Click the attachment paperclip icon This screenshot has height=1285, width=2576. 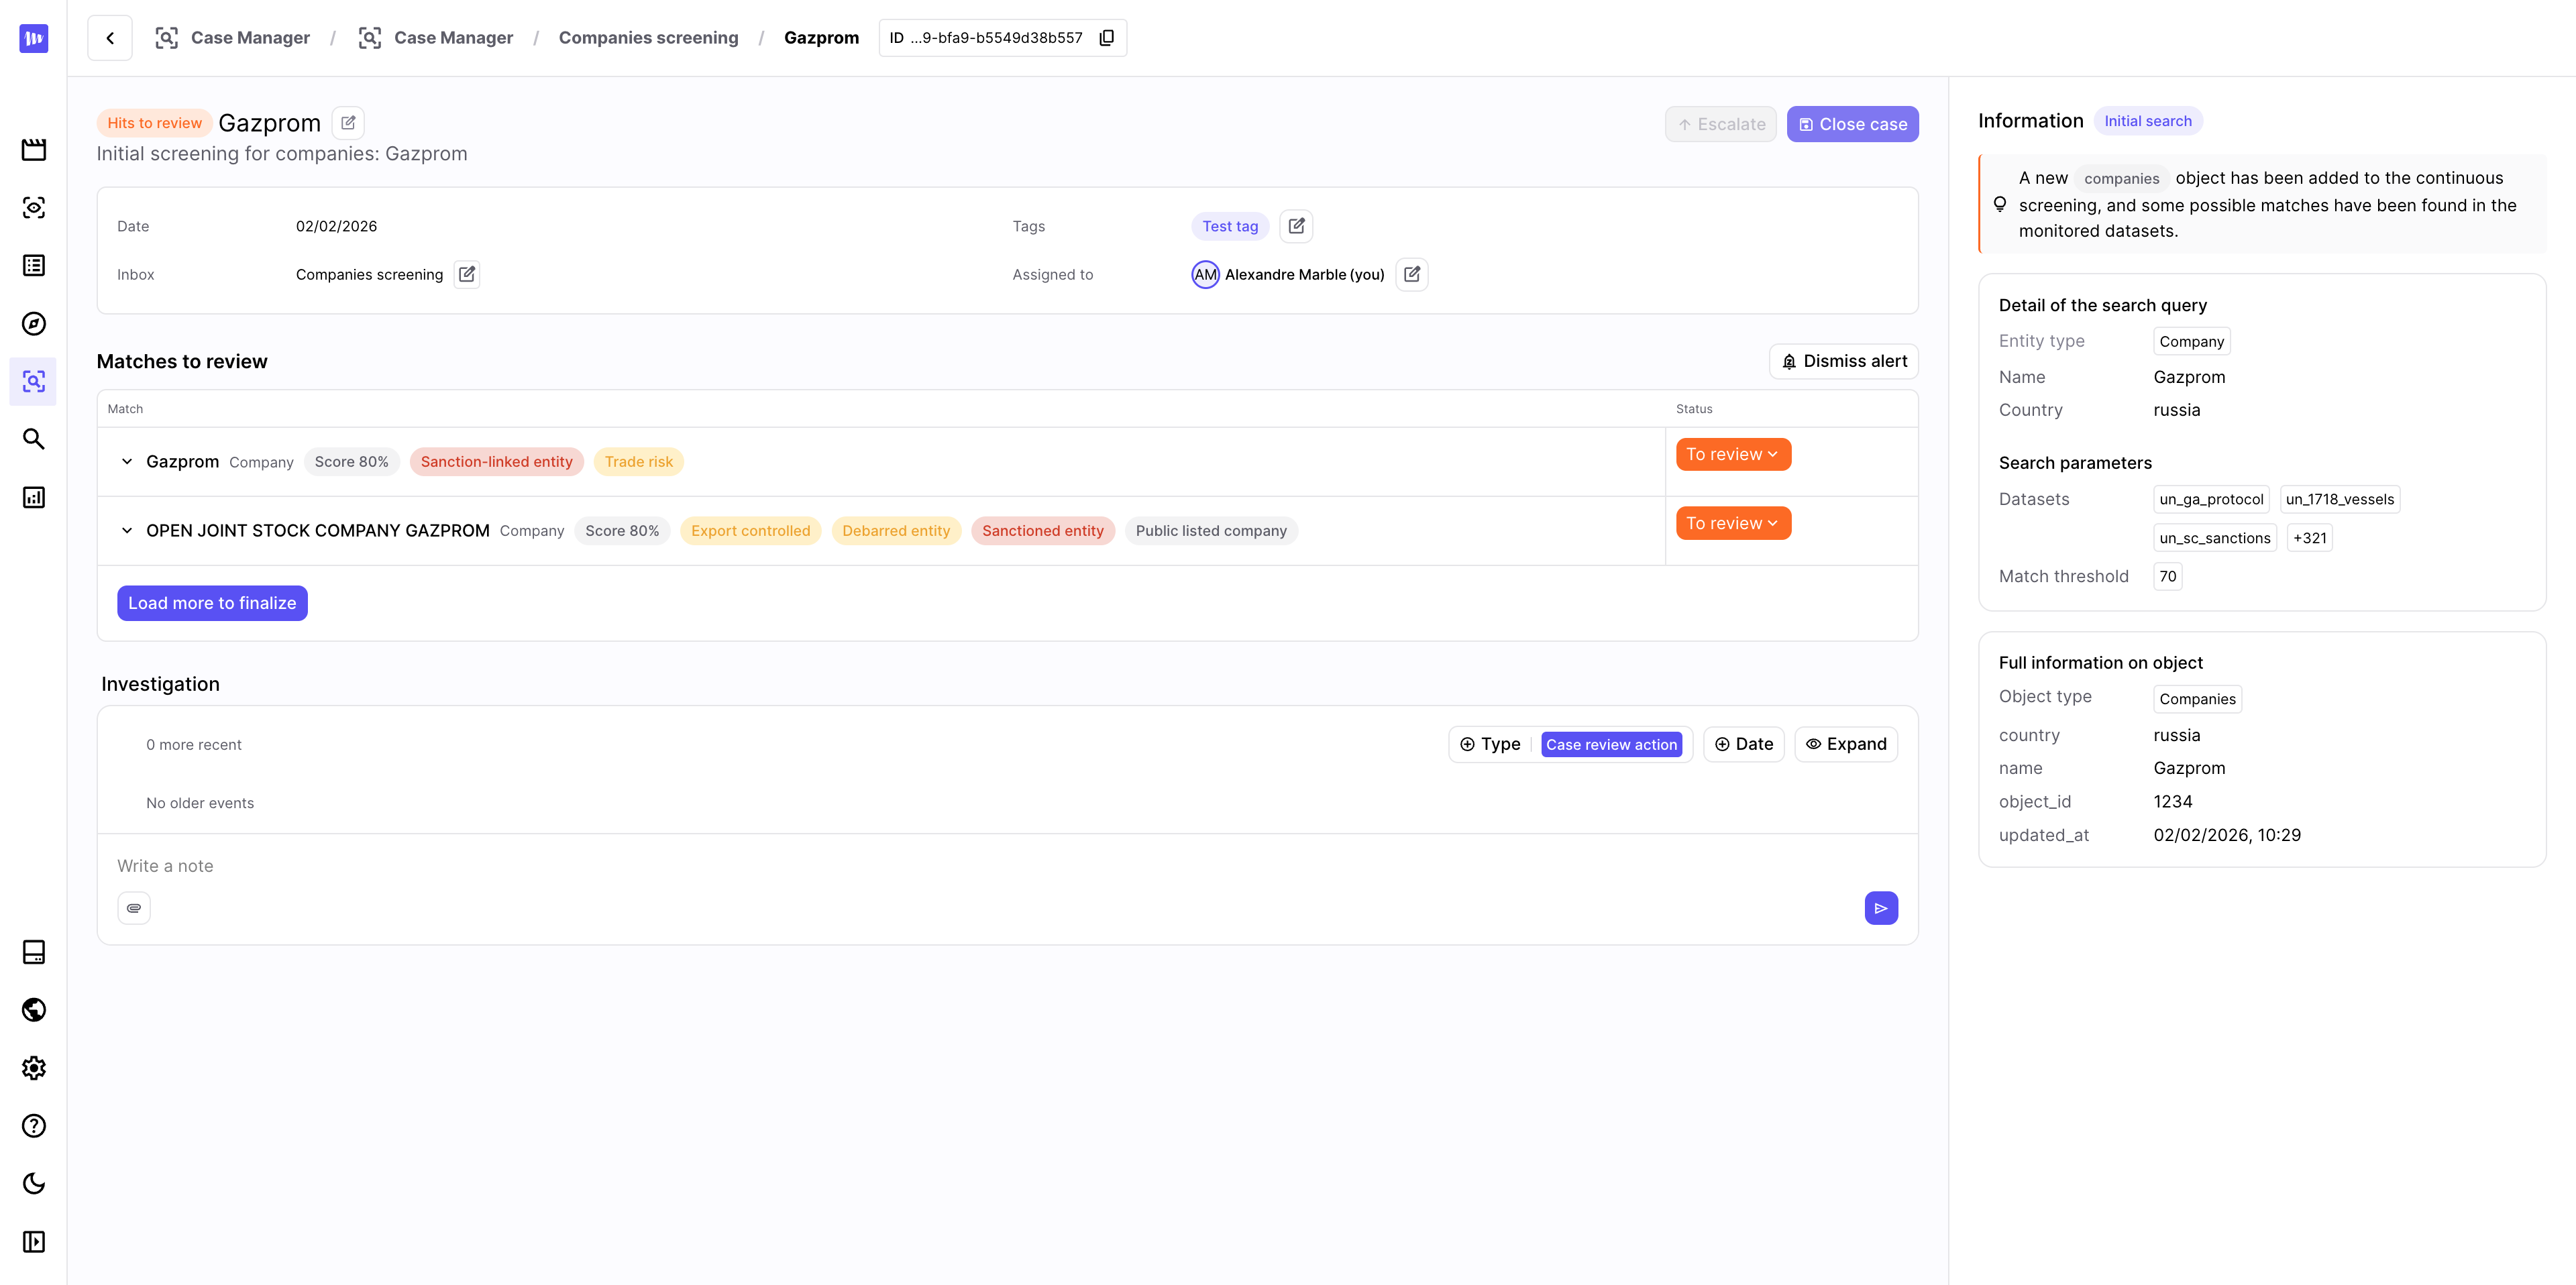(134, 908)
